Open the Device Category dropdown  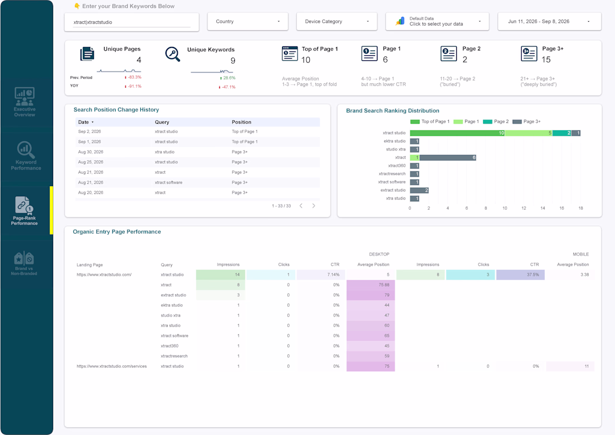pyautogui.click(x=337, y=22)
